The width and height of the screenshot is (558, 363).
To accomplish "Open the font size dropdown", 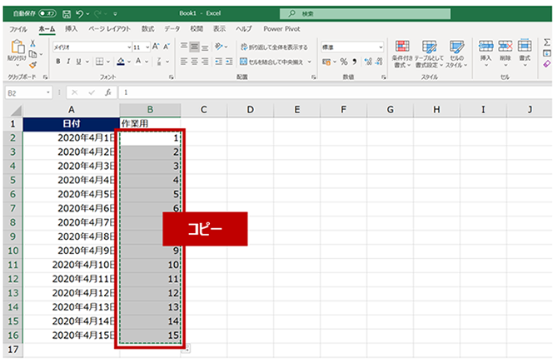I will tap(149, 47).
